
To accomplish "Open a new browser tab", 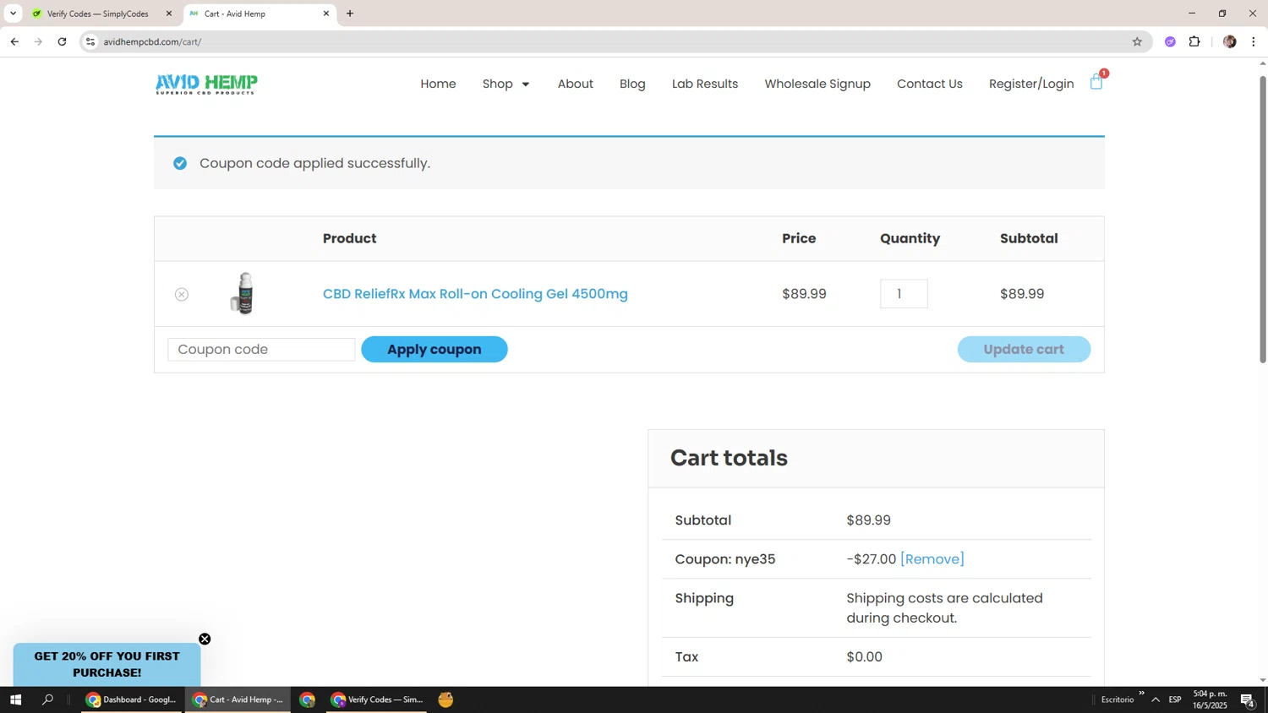I will (x=350, y=14).
